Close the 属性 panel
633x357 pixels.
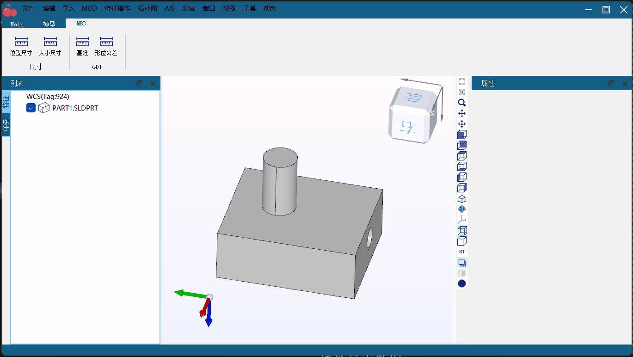625,83
